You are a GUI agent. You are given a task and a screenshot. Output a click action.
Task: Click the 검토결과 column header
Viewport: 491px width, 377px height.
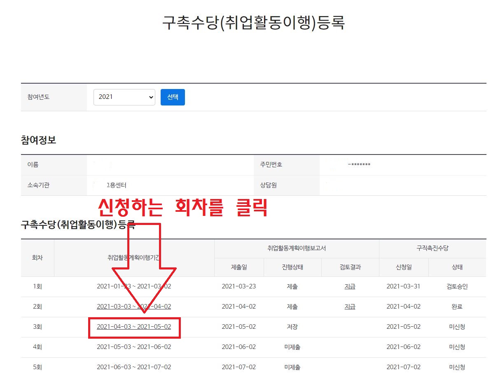point(350,267)
